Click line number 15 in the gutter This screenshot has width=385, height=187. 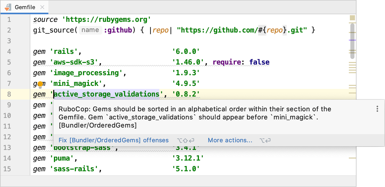(7, 169)
